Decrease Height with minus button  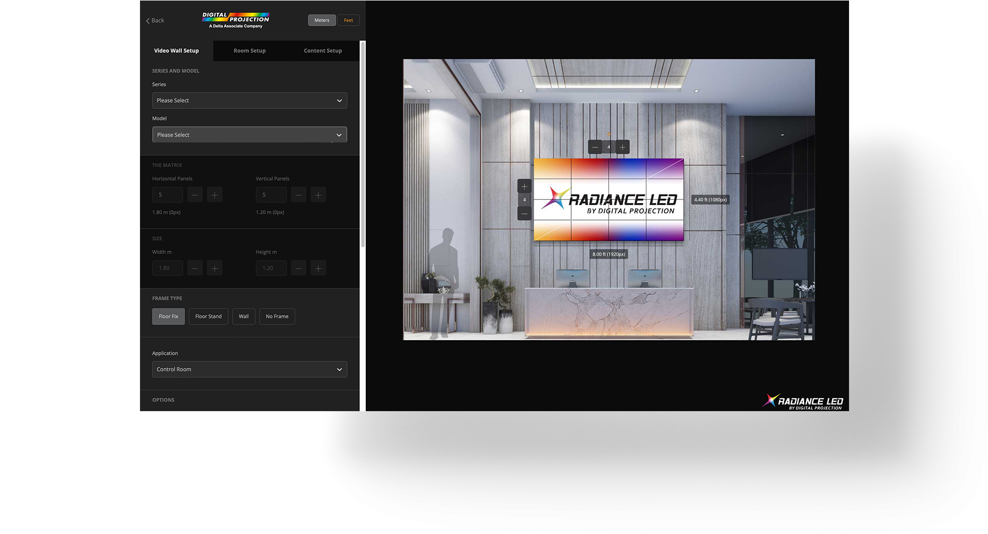(298, 268)
